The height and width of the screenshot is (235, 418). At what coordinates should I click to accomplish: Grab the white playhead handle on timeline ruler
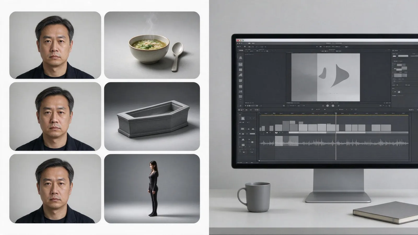coord(336,113)
